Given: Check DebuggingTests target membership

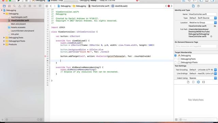Looking at the screenshot, I should (x=175, y=59).
